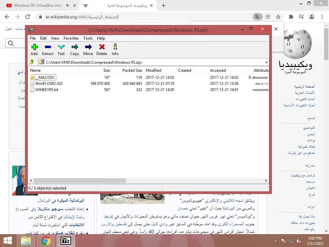Screen dimensions: 329x247
Task: Close the popup behind 7-Zip with X
Action: pos(276,29)
